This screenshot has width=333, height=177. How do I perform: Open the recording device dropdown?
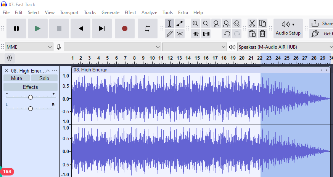(112, 47)
